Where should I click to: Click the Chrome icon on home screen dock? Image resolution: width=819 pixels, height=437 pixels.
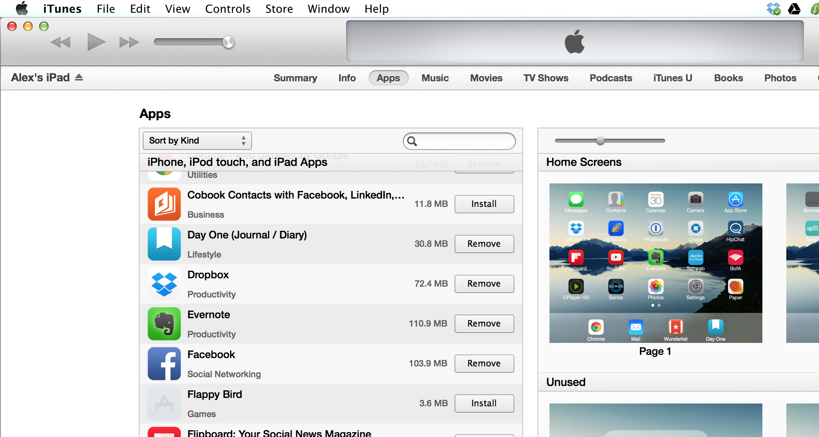(596, 327)
